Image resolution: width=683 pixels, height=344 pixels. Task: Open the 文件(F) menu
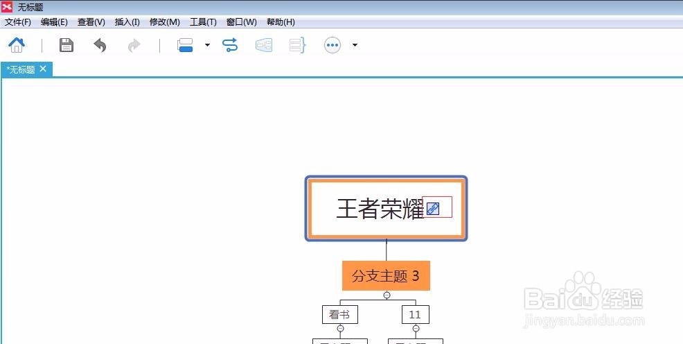(18, 21)
